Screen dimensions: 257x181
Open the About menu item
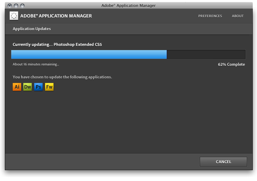[238, 16]
